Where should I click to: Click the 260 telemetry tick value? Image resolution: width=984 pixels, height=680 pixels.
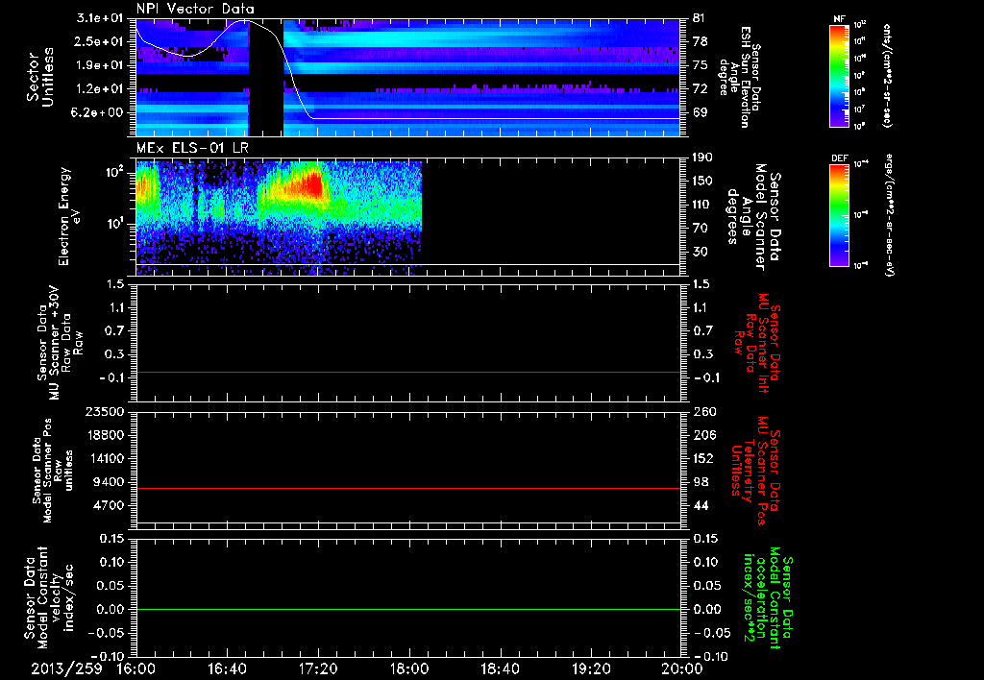704,411
